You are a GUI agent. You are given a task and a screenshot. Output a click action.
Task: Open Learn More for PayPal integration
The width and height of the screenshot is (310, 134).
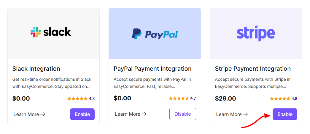[131, 114]
